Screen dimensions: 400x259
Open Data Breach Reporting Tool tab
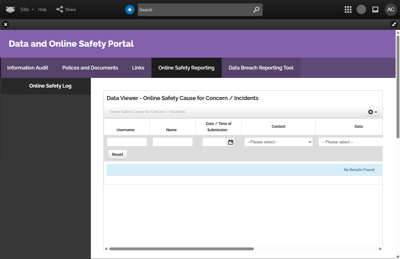pyautogui.click(x=261, y=68)
